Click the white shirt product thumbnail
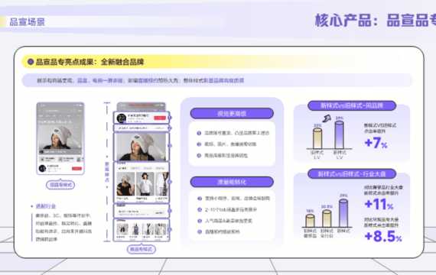This screenshot has width=436, height=275. click(145, 184)
